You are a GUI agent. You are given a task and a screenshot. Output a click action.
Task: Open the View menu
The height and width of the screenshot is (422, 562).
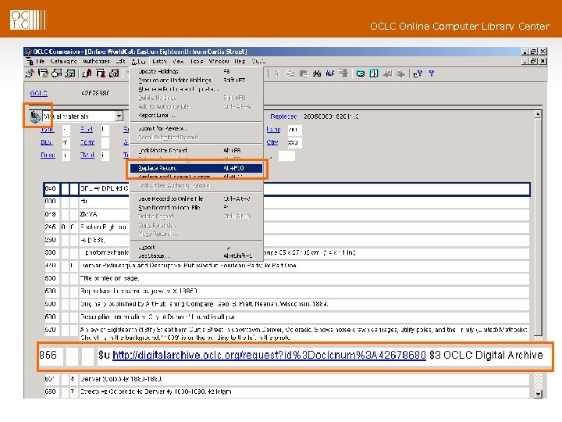coord(178,62)
